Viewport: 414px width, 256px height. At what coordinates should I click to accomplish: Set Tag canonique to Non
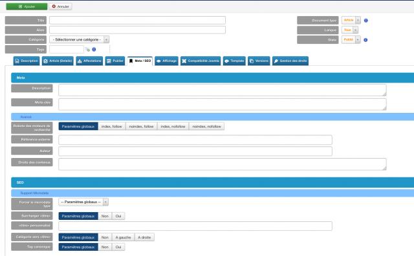click(x=105, y=247)
